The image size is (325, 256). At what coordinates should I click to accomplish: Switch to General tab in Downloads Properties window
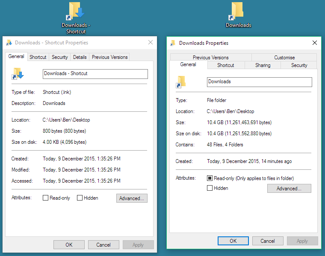188,64
